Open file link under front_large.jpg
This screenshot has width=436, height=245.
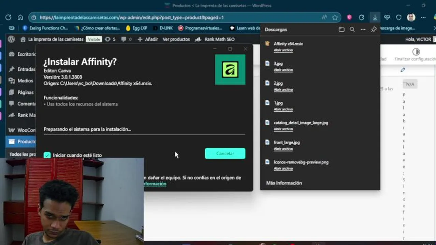283,149
